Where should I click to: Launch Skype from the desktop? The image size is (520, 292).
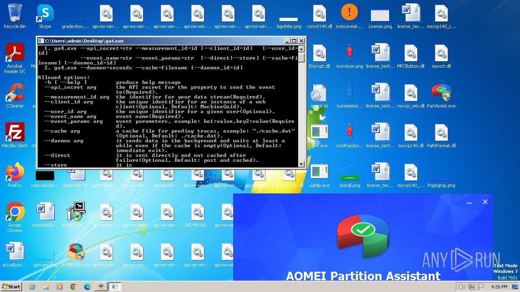pyautogui.click(x=45, y=17)
